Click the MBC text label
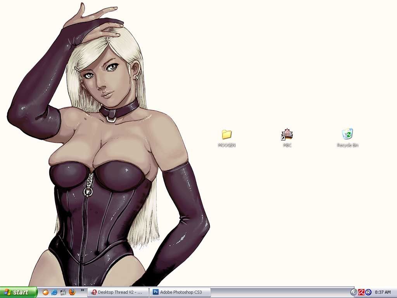Viewport: 397px width, 298px height. click(287, 145)
